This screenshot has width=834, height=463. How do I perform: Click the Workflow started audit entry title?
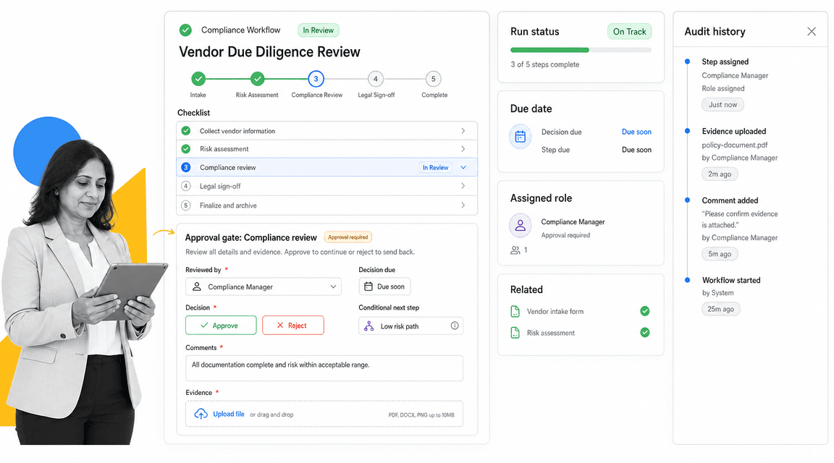point(730,280)
